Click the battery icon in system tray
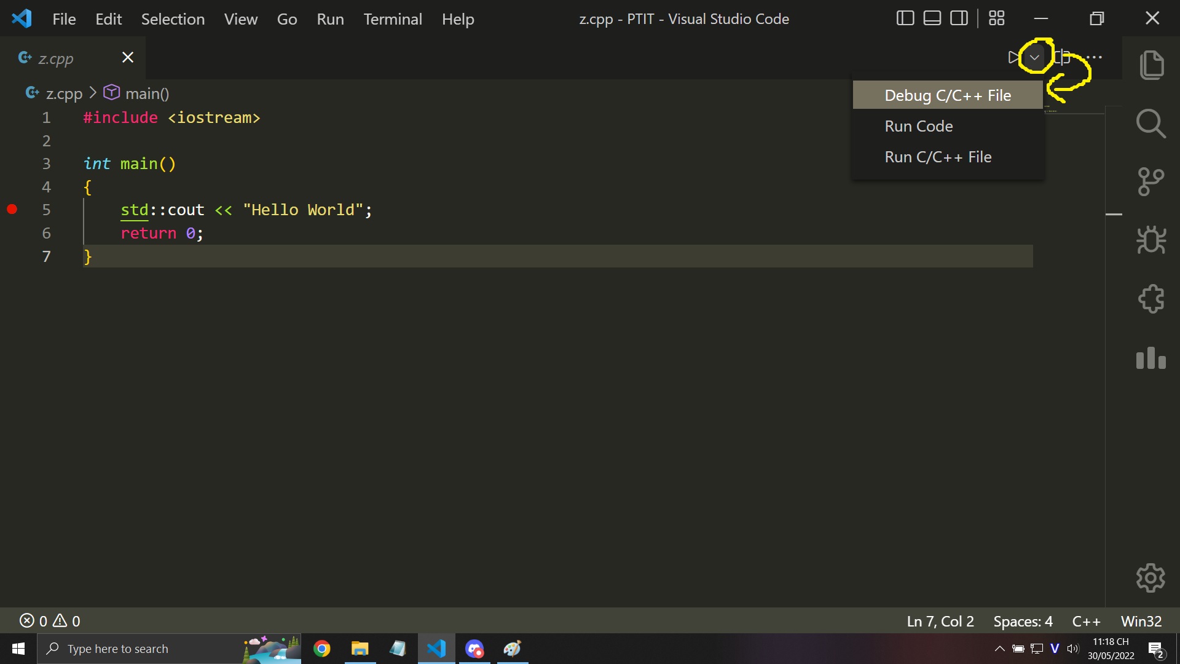This screenshot has width=1180, height=664. click(1018, 649)
